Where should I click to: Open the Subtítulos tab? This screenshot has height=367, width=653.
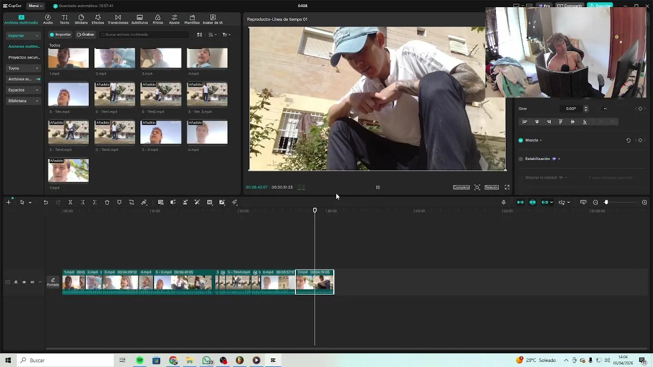coord(140,19)
